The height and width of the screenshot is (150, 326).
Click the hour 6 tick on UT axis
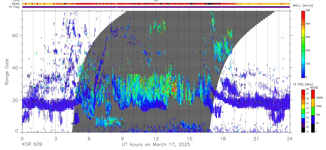tap(89, 139)
